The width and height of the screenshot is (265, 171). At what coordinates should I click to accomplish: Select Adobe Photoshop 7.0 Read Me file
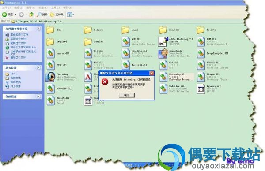pyautogui.click(x=163, y=41)
